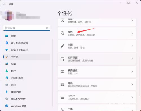141x111 pixels.
Task: Open 蓝牙和其他设备 via Bluetooth icon
Action: click(7, 43)
